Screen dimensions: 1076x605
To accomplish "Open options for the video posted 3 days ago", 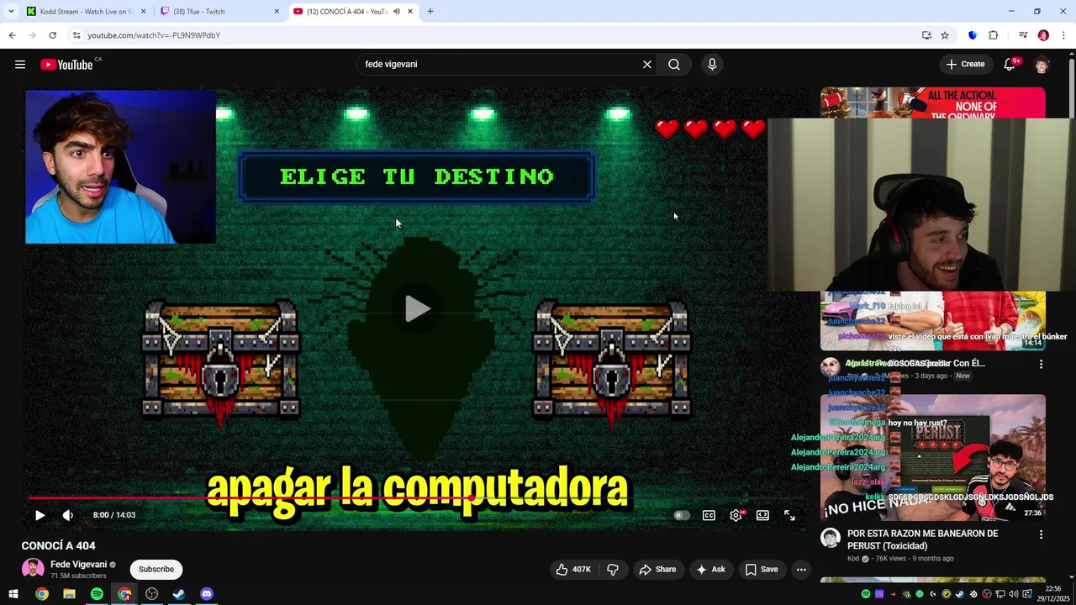I will click(x=1041, y=365).
